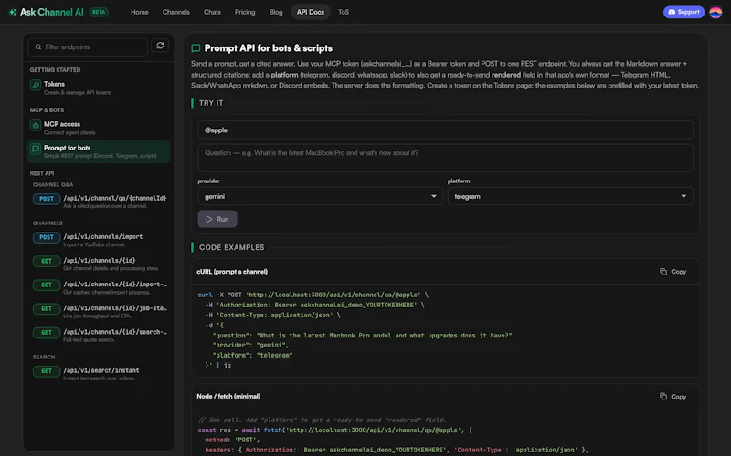Image resolution: width=731 pixels, height=456 pixels.
Task: Click the 'method: POST' code line
Action: 231,440
